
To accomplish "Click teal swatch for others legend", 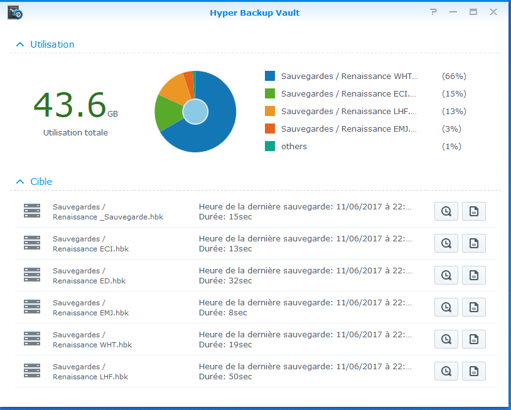I will (270, 146).
